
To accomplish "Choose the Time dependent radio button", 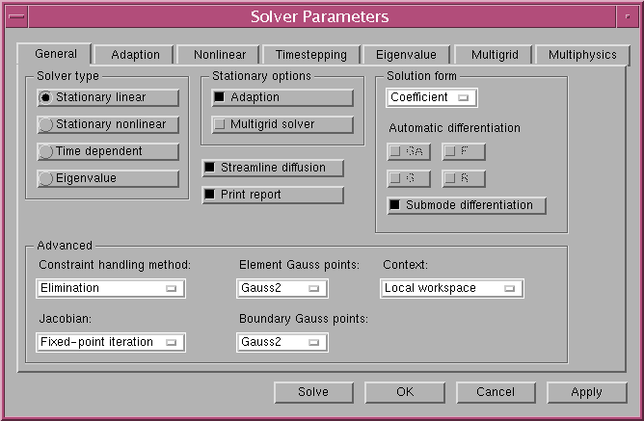I will [108, 151].
